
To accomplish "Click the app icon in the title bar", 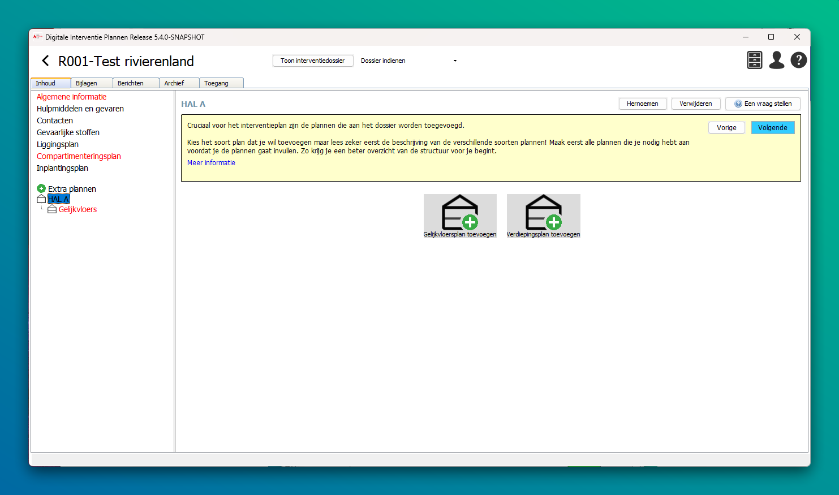I will [x=38, y=37].
